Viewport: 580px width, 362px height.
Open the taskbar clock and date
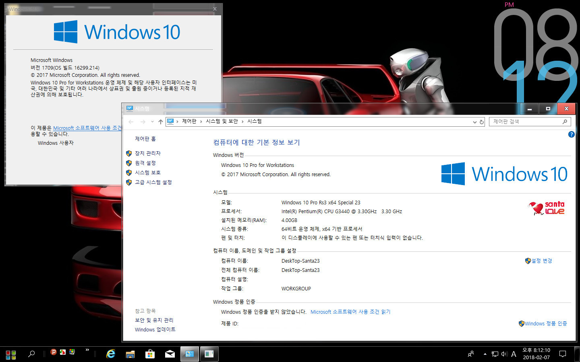point(536,354)
